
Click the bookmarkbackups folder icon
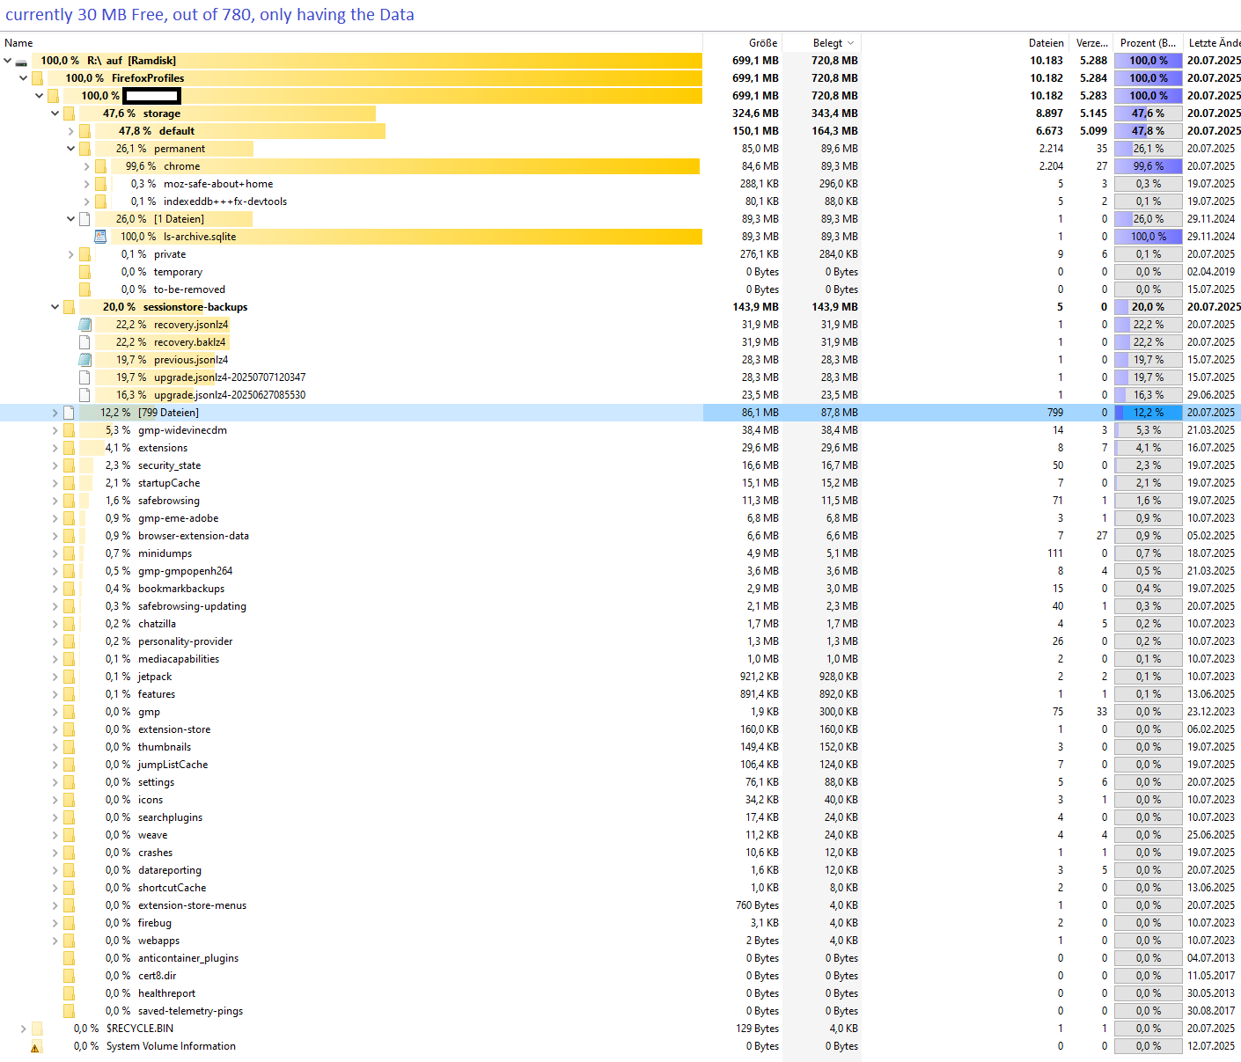(69, 589)
